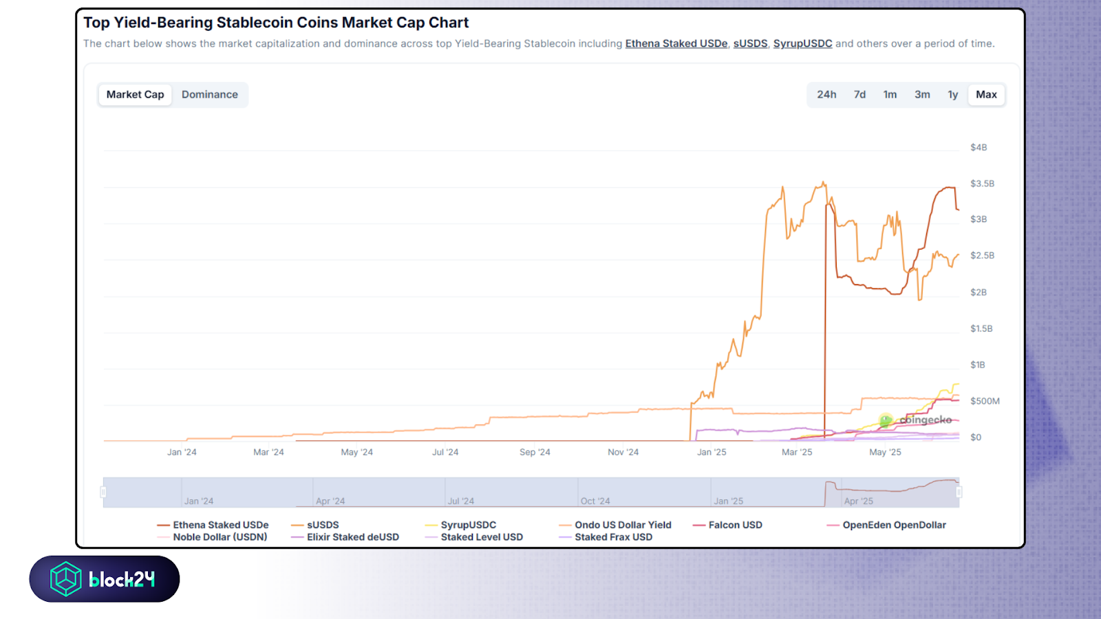
Task: Select the Max time range
Action: (986, 95)
